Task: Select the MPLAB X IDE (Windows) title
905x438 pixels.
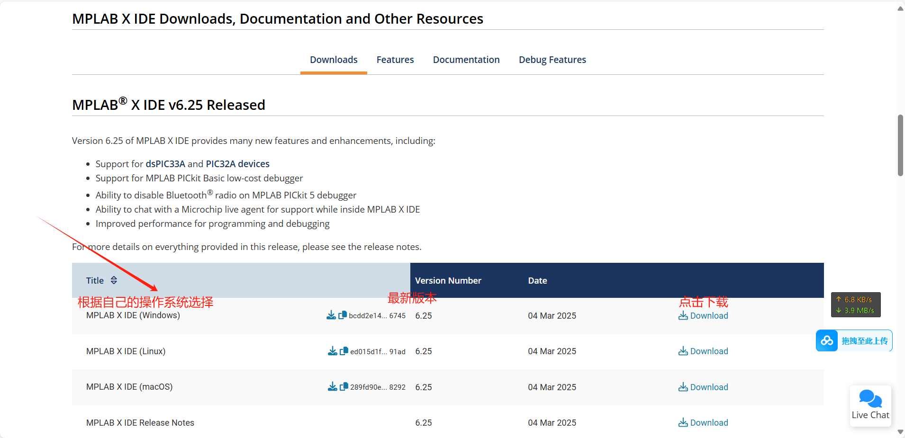Action: [133, 315]
